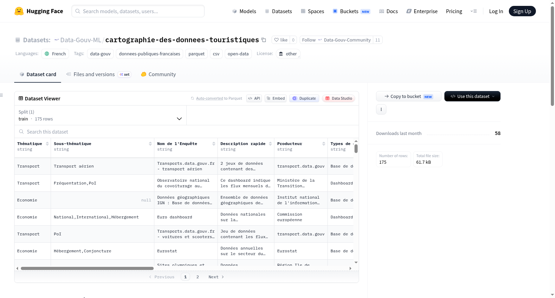The image size is (555, 298).
Task: Click the Hugging Face logo
Action: click(x=39, y=11)
